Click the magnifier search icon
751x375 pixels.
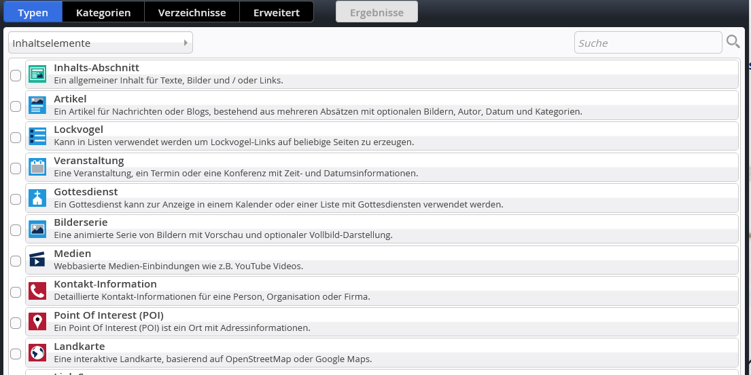click(733, 42)
